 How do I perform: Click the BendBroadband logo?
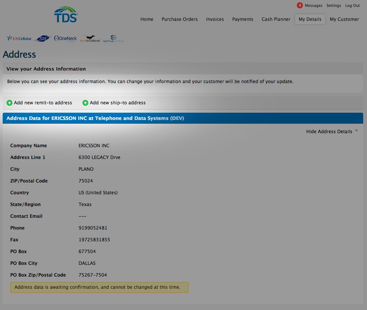click(x=90, y=39)
